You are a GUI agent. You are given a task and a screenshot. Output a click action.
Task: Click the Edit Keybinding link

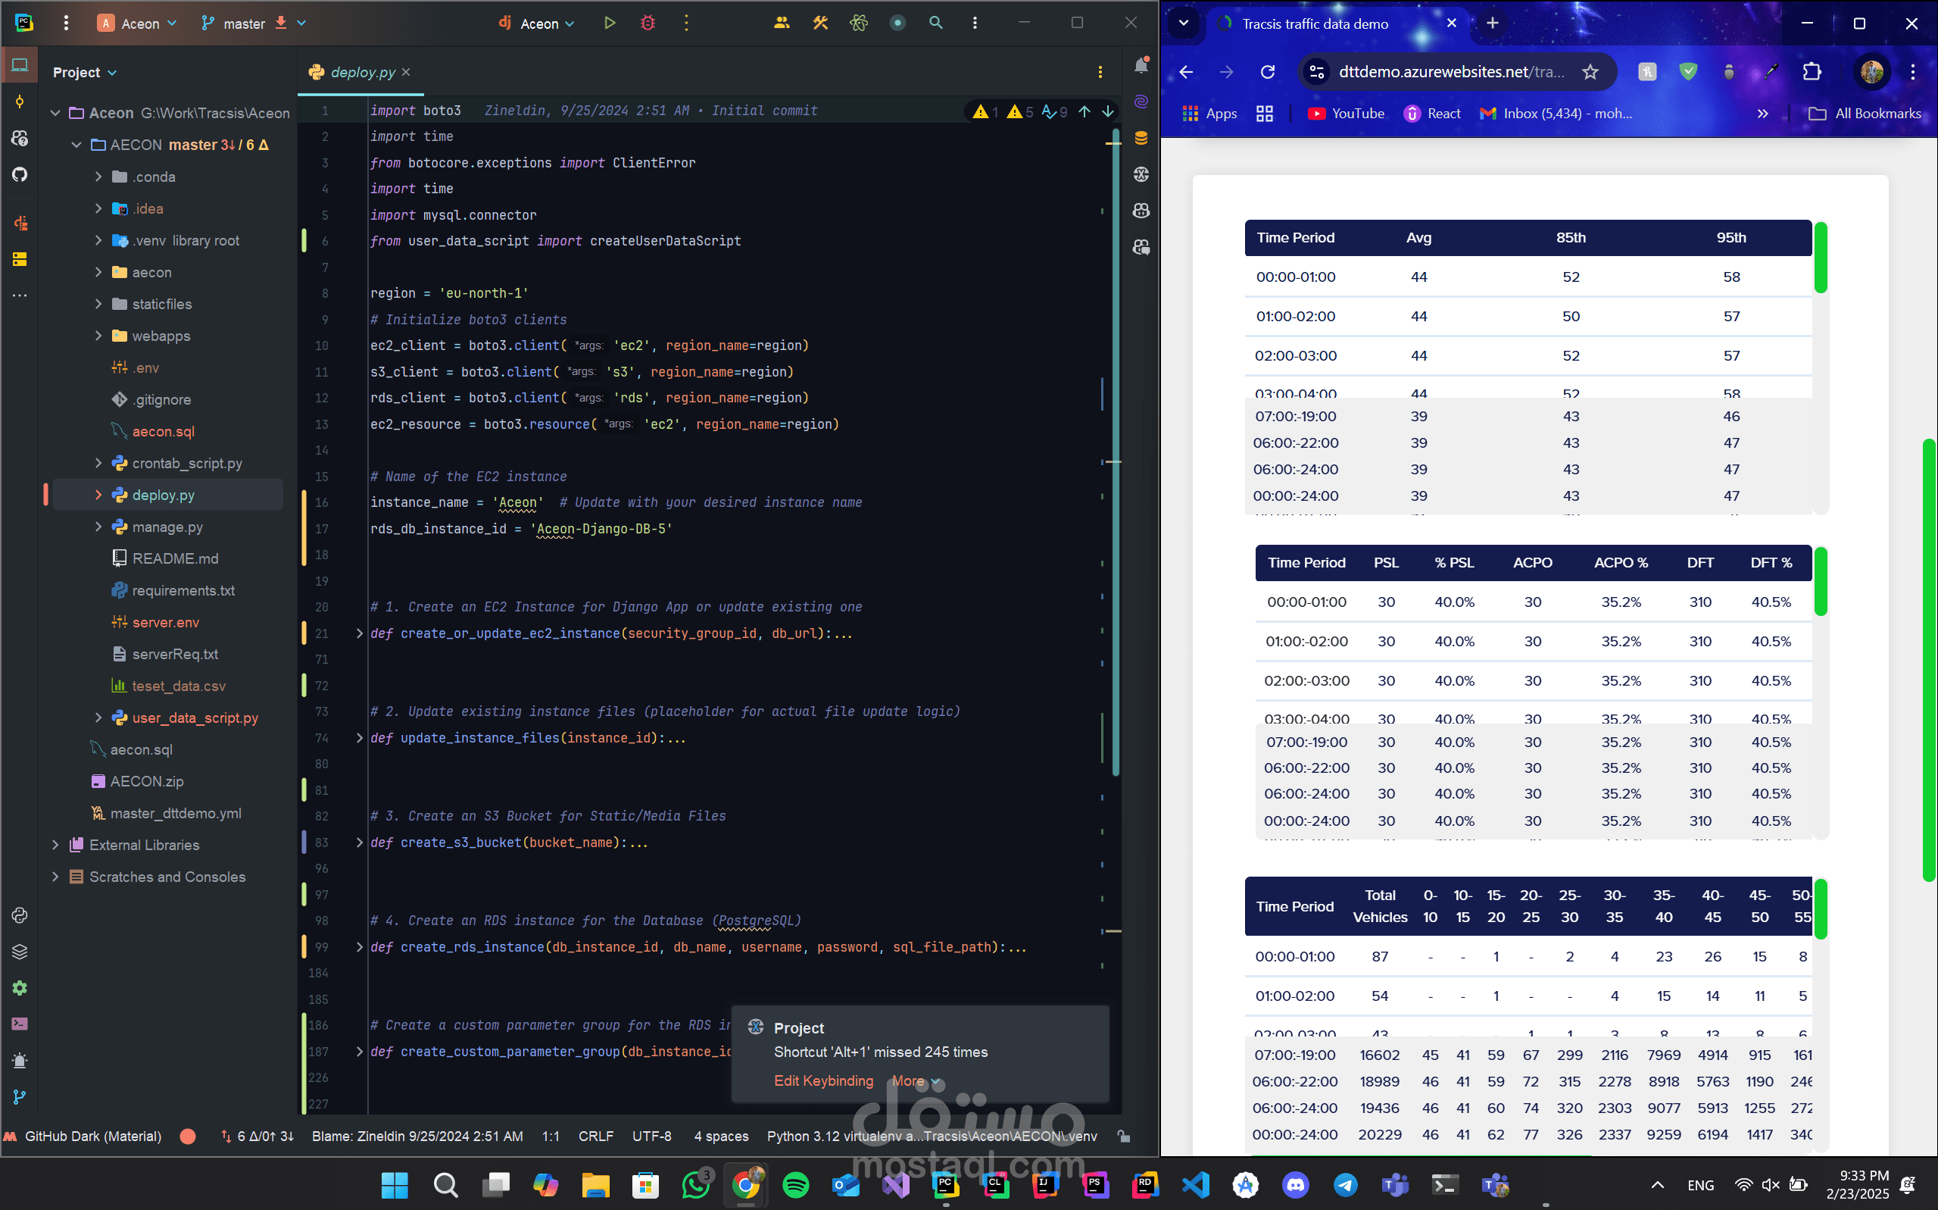point(823,1080)
